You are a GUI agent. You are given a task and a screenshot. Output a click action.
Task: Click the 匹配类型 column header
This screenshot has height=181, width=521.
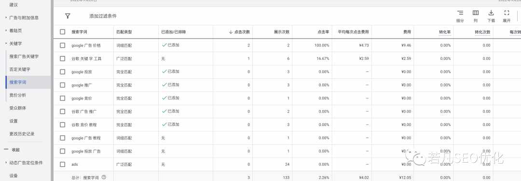pos(124,32)
